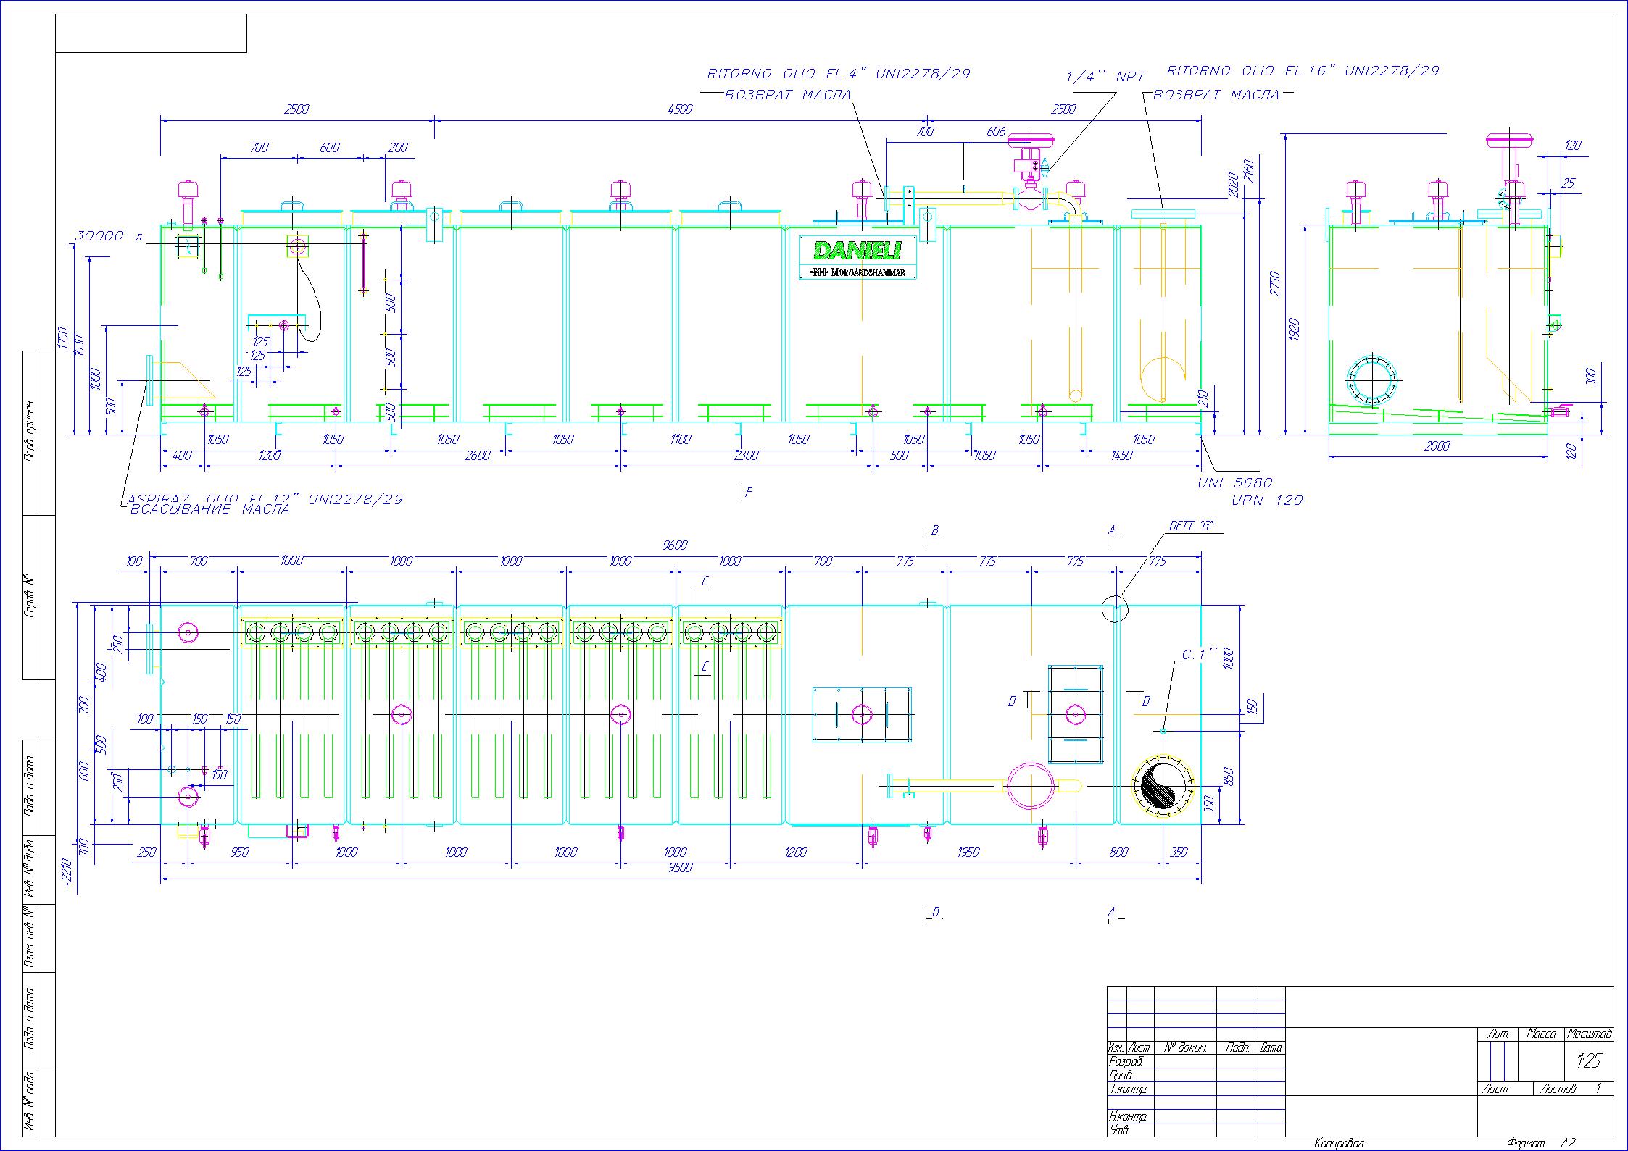1628x1151 pixels.
Task: Select the 1750 vertical dimension at the elevation's left
Action: (x=62, y=339)
